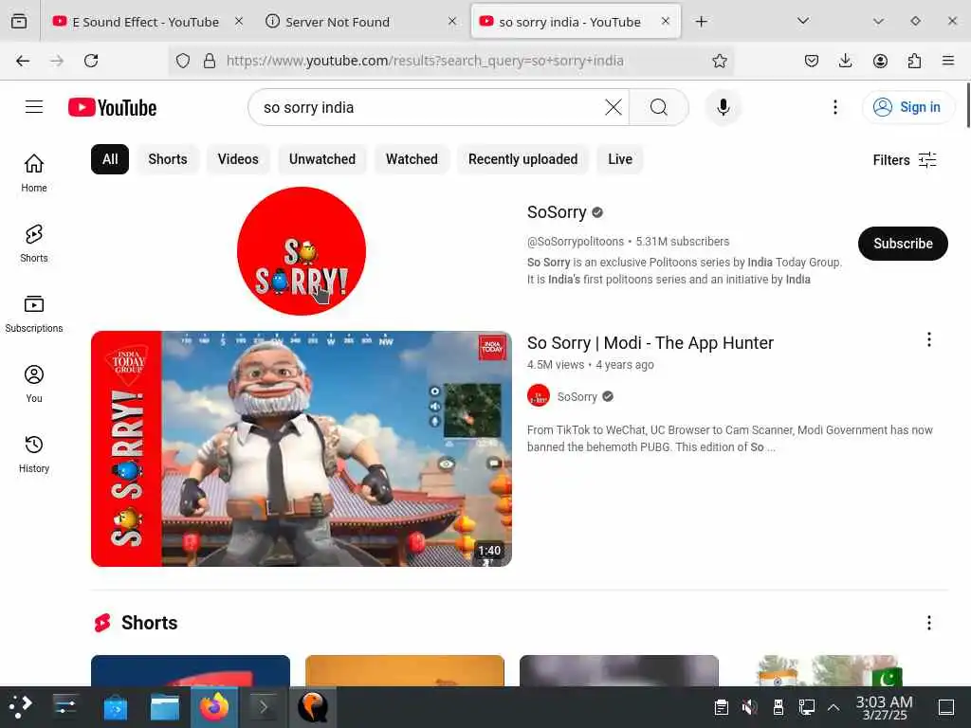Open the Discover software store from taskbar
This screenshot has height=728, width=971.
point(115,707)
